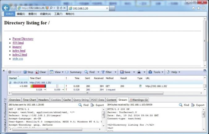Close the HttpWatch panel with X

(x=4, y=71)
